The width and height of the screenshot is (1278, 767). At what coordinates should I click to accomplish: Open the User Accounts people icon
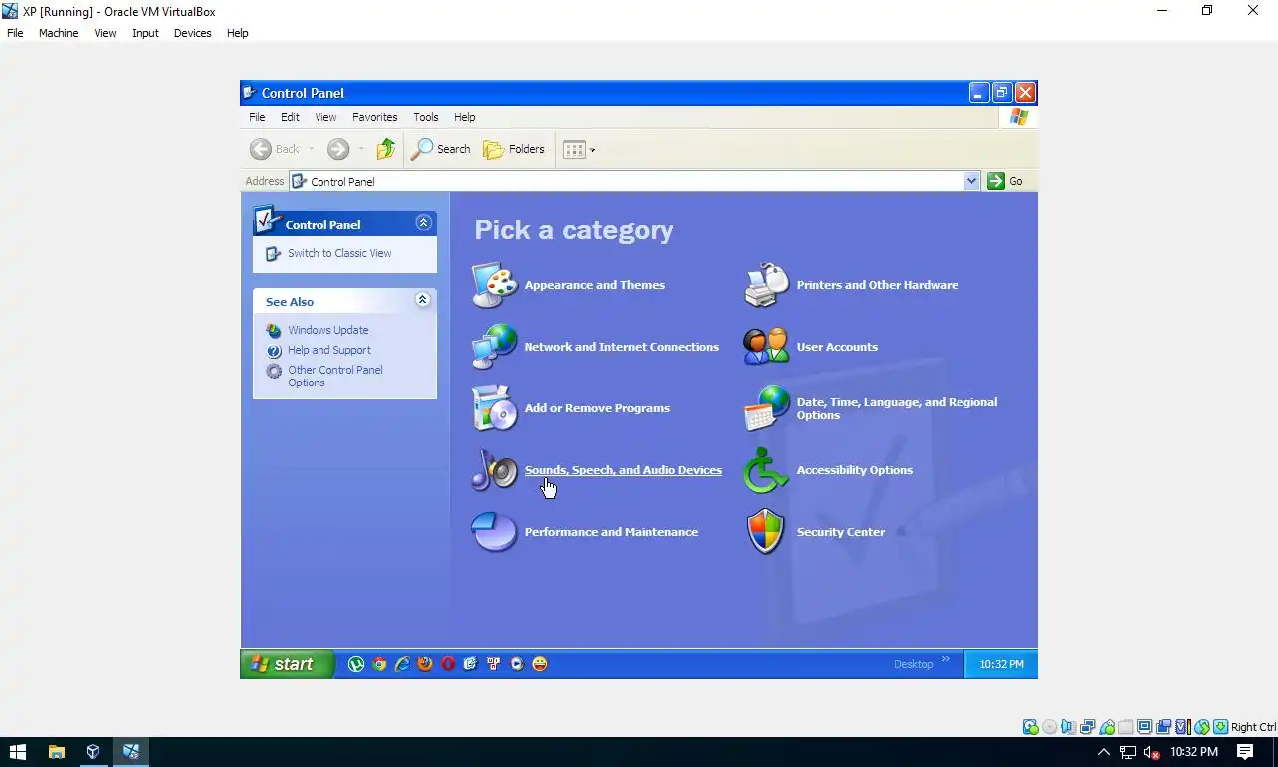[766, 347]
